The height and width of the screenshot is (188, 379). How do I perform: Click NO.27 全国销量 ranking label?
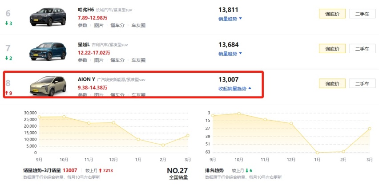177,173
